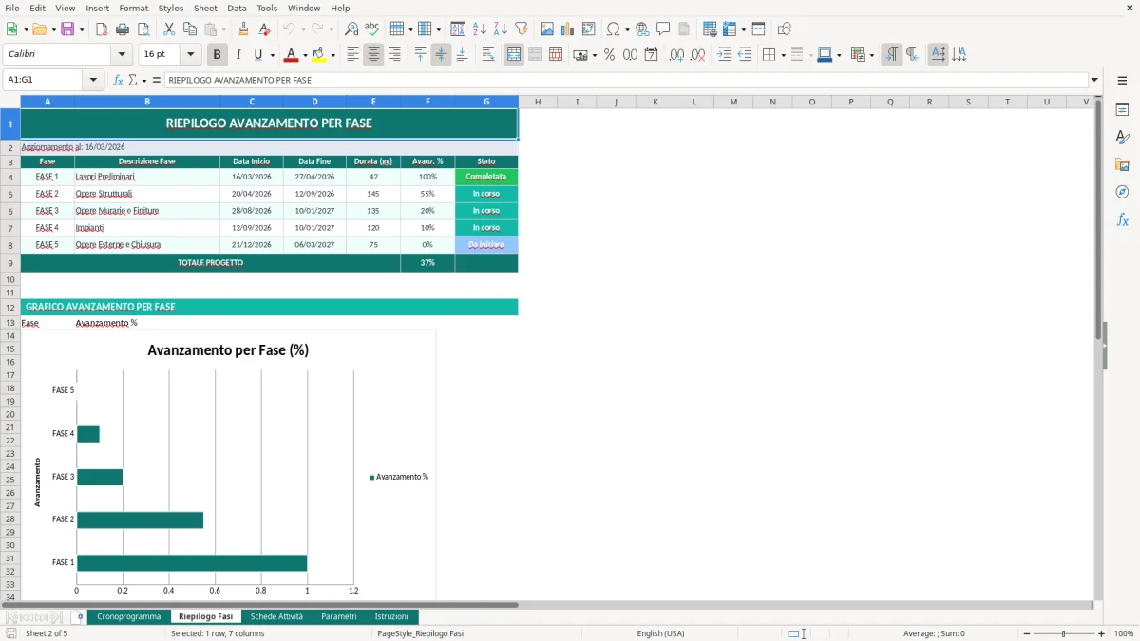Show the Draw Functions shapes icon

coord(784,29)
